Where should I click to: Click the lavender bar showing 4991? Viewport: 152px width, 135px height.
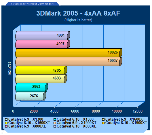click(43, 35)
